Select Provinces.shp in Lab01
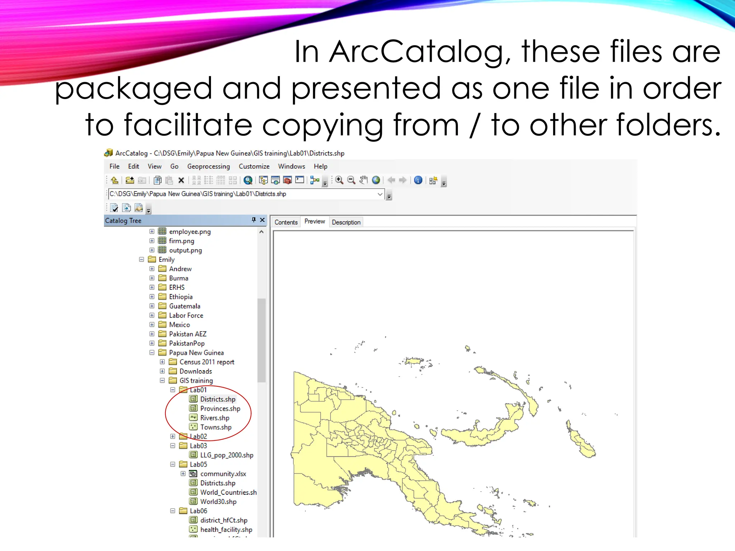Viewport: 735px width, 551px height. (x=220, y=409)
